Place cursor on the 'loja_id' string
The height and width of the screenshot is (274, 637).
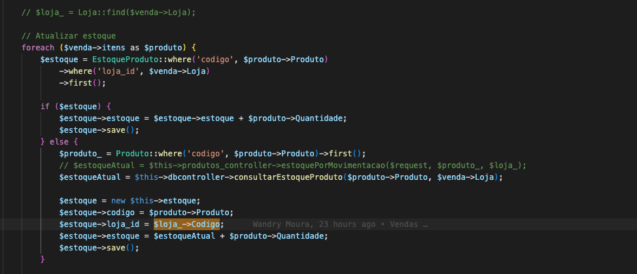coord(116,71)
